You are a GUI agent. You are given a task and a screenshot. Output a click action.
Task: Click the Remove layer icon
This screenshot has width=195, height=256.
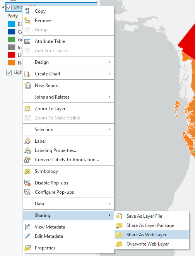pos(27,20)
